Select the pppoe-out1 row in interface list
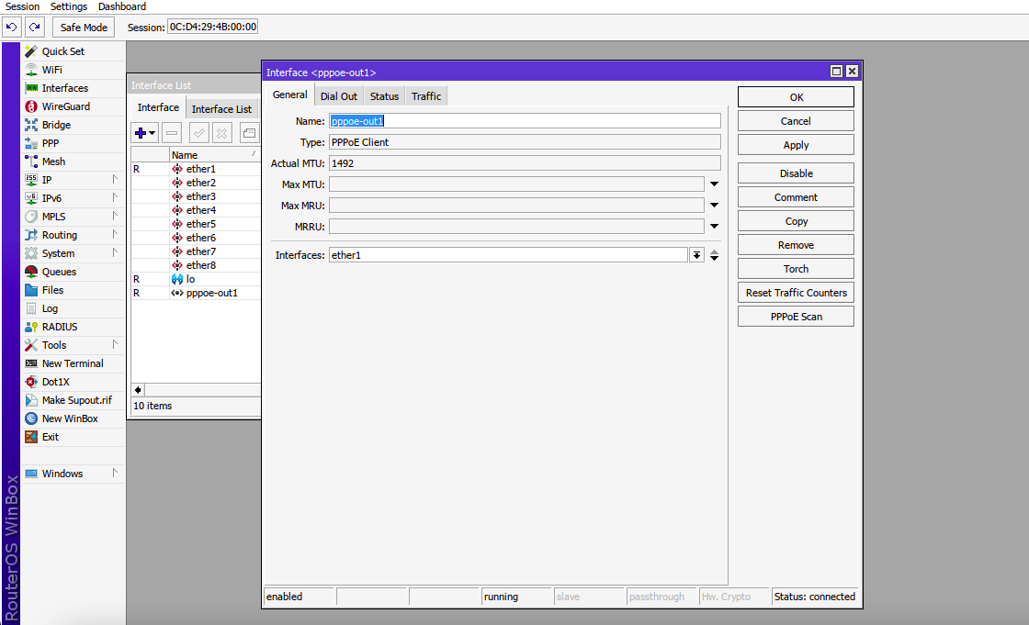Viewport: 1029px width, 625px height. tap(196, 293)
